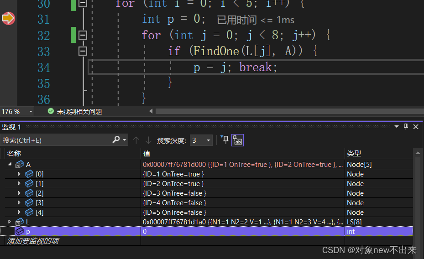
Task: Toggle the pin auto-hide on Watch 1 panel
Action: (x=406, y=126)
